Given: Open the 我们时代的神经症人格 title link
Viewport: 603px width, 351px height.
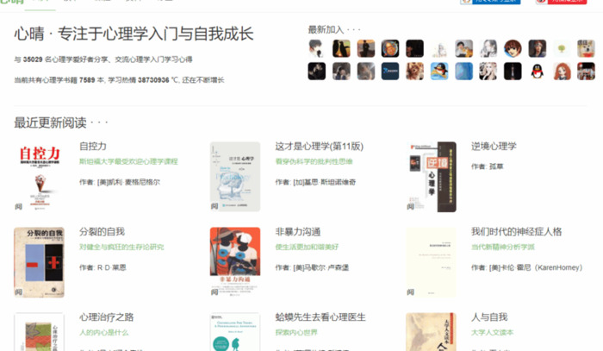Looking at the screenshot, I should coord(517,232).
